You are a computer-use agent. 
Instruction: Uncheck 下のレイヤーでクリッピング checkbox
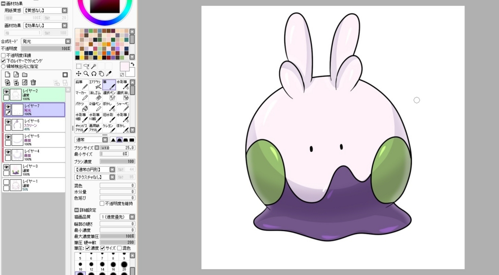3,61
